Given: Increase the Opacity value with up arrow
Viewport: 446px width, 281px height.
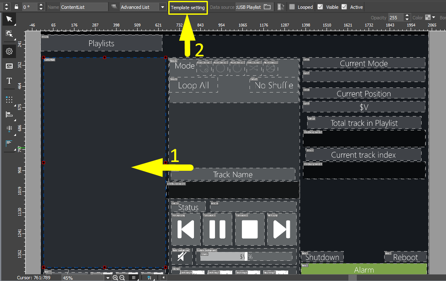Looking at the screenshot, I should tap(406, 16).
